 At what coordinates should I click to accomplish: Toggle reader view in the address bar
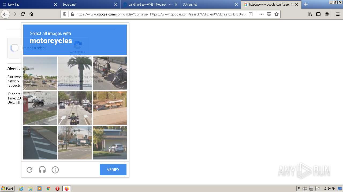tap(251, 14)
